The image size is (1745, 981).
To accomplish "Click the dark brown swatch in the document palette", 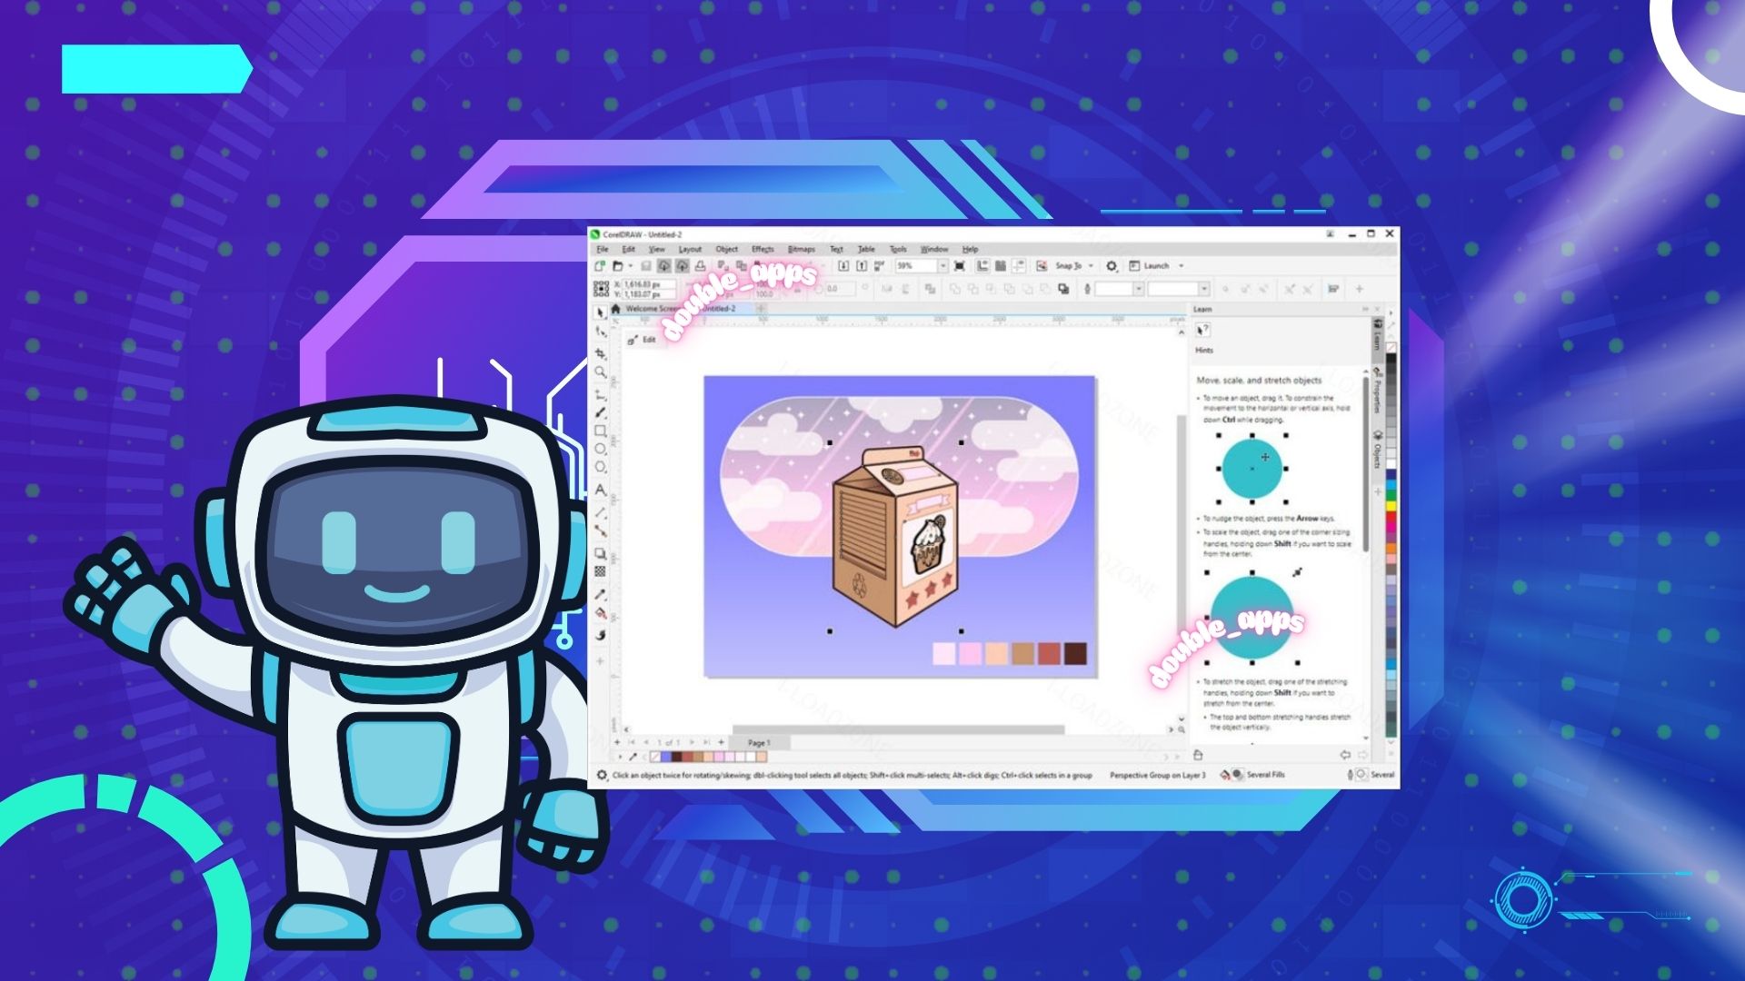I will click(x=677, y=757).
